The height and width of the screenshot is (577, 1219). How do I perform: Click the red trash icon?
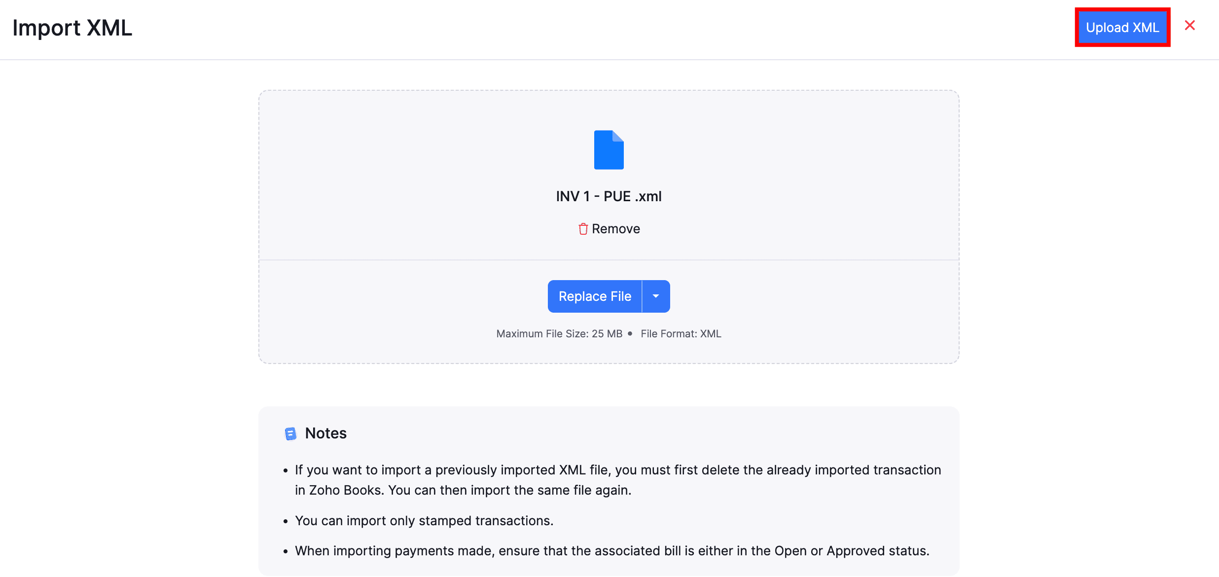[x=583, y=229]
